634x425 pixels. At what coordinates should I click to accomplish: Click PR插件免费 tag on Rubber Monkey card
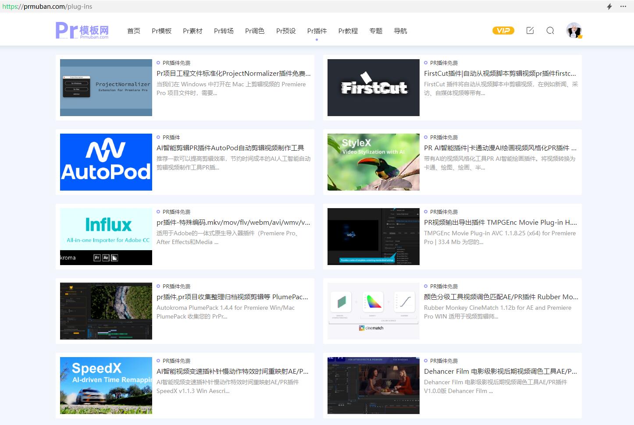[444, 287]
